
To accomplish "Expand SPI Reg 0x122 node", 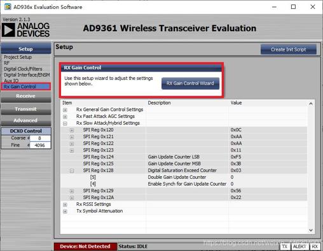I will coord(72,144).
